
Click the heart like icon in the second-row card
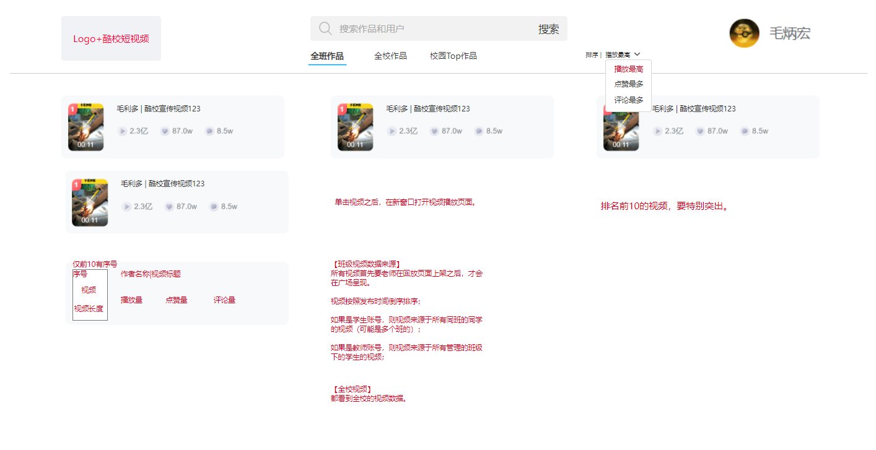pyautogui.click(x=169, y=207)
